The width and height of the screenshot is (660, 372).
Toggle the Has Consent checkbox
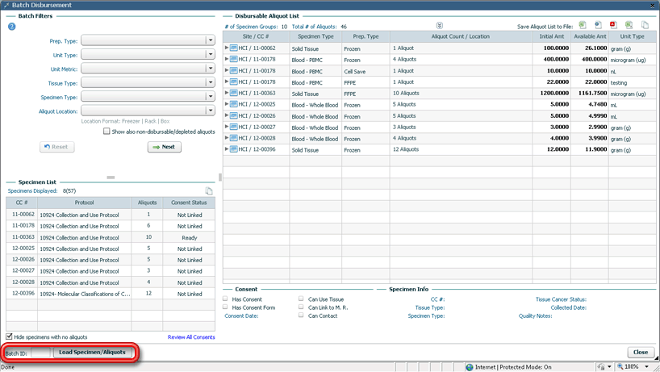click(x=225, y=299)
